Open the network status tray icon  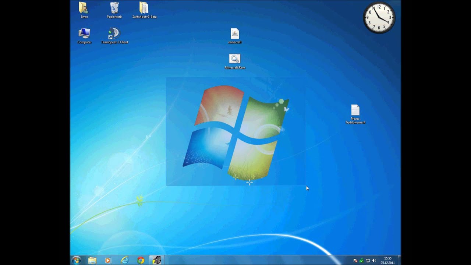tap(368, 261)
